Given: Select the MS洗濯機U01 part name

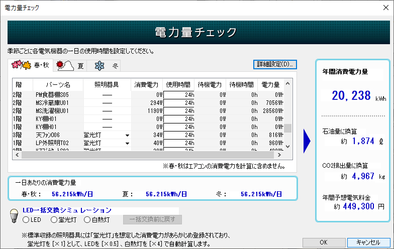Looking at the screenshot, I should coord(52,111).
